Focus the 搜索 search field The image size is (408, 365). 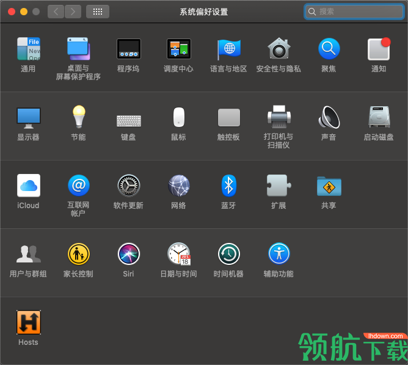point(354,12)
